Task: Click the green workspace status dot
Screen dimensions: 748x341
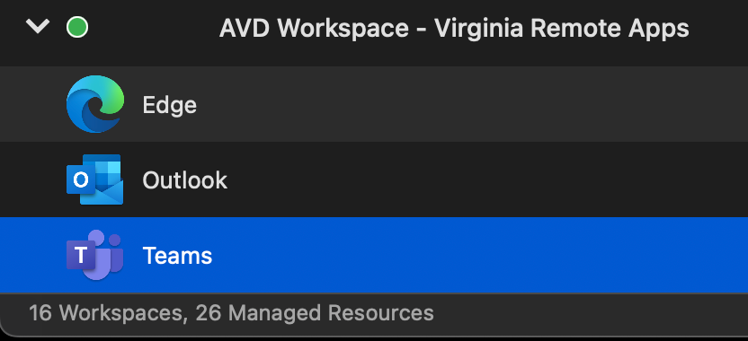Action: click(77, 27)
